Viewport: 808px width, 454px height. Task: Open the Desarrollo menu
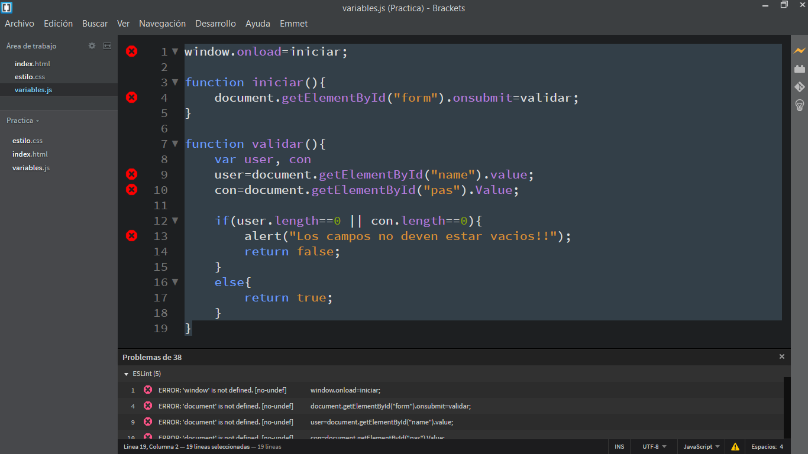coord(216,24)
